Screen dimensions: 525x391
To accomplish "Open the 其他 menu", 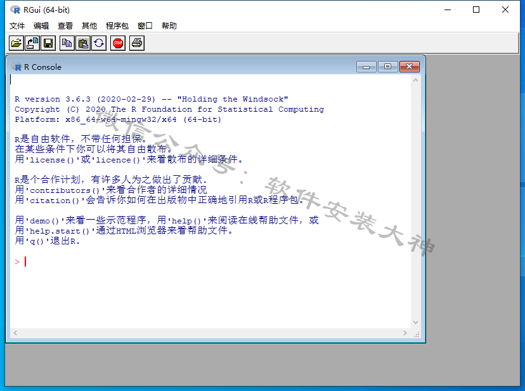I will 89,26.
